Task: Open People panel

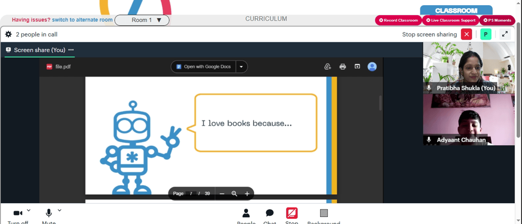Action: click(x=246, y=217)
